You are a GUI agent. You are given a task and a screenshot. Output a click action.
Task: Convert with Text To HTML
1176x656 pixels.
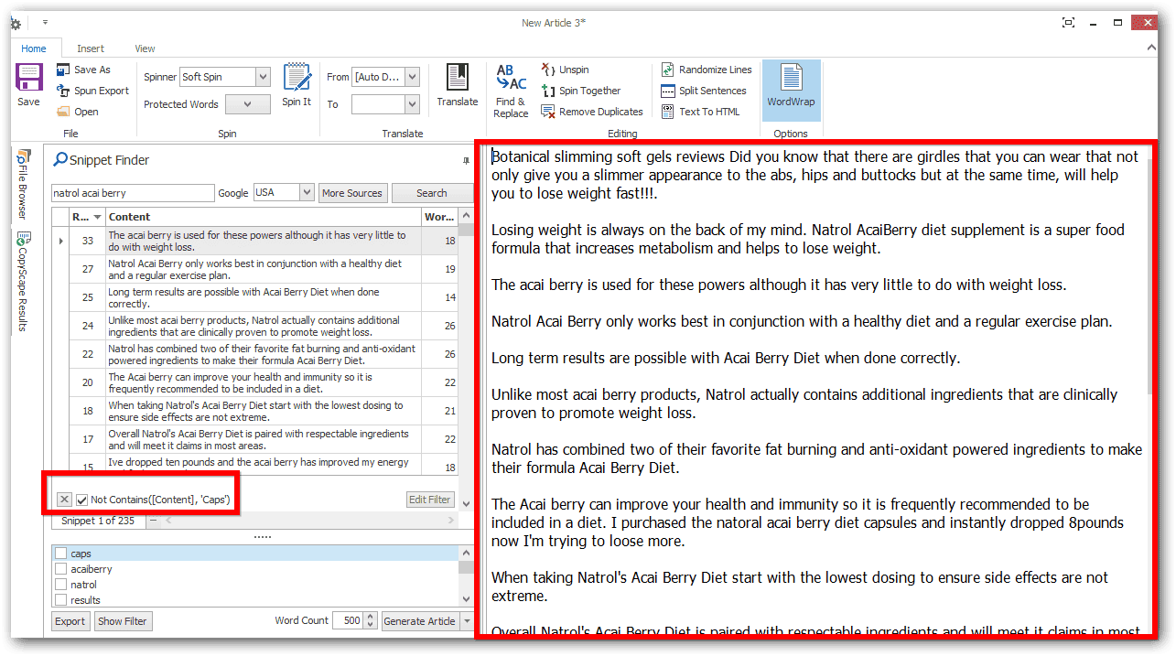click(700, 112)
